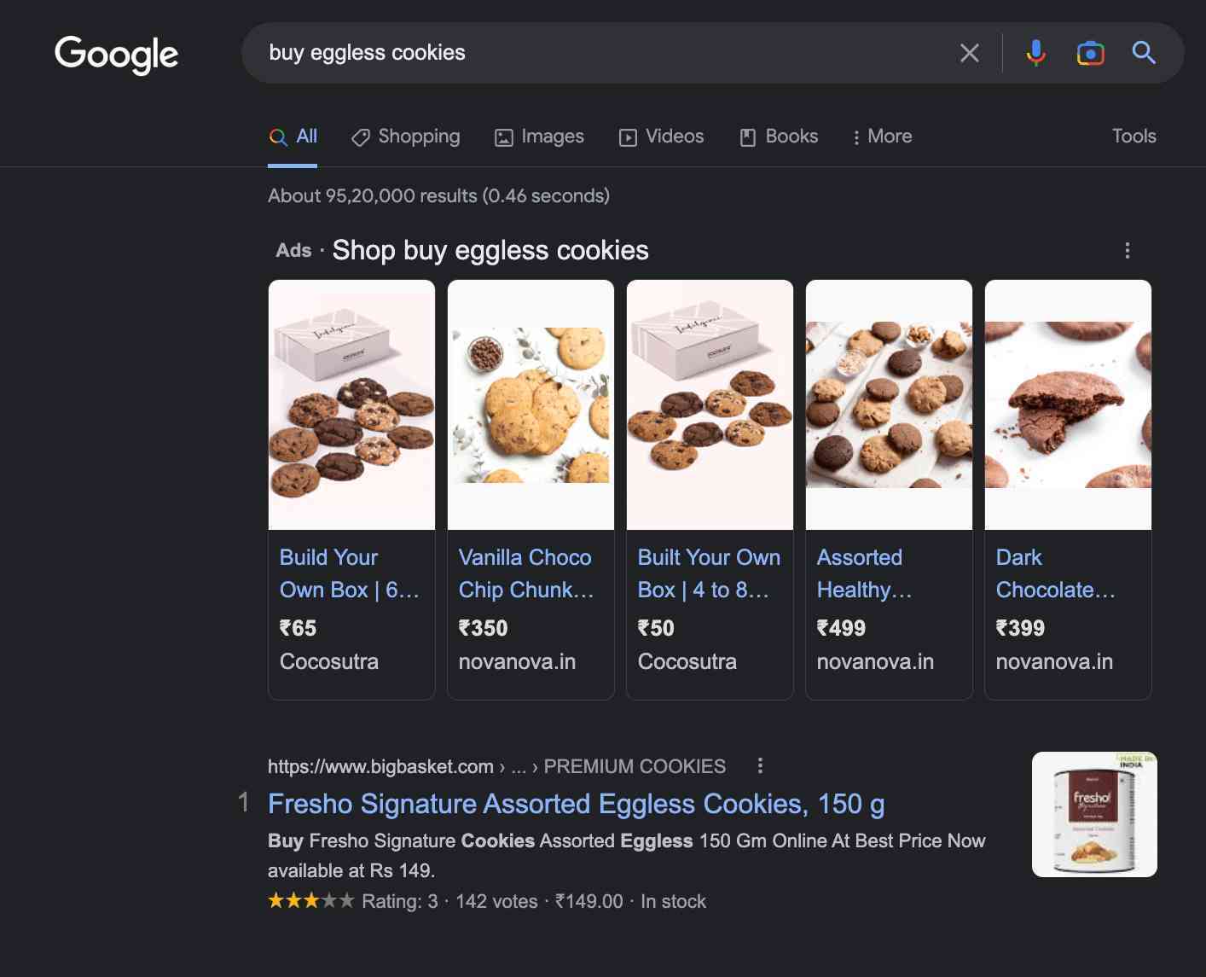1206x977 pixels.
Task: Open the three-dot menu near the bigbasket URL
Action: [x=760, y=766]
